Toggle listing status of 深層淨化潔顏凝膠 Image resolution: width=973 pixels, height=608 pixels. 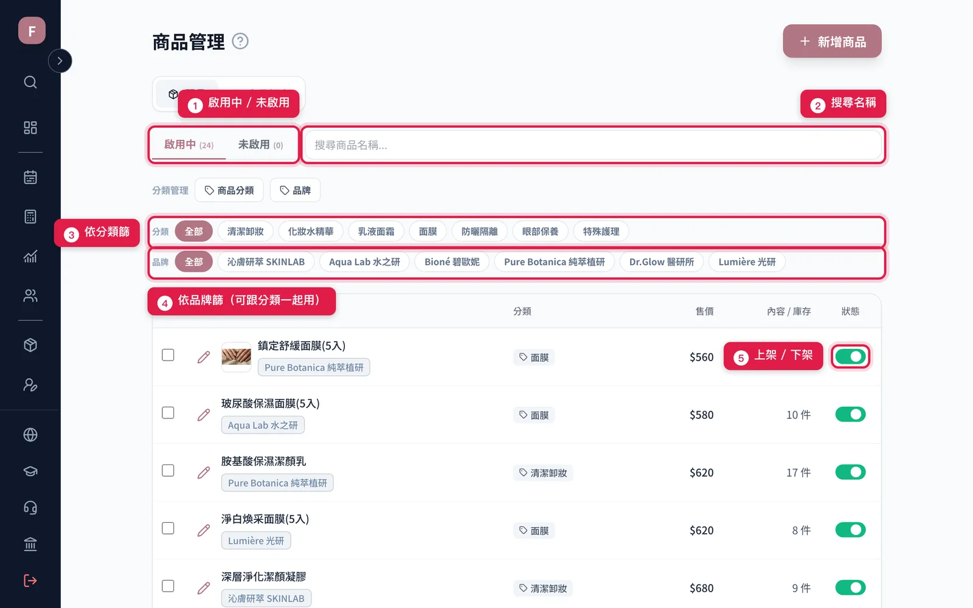850,587
